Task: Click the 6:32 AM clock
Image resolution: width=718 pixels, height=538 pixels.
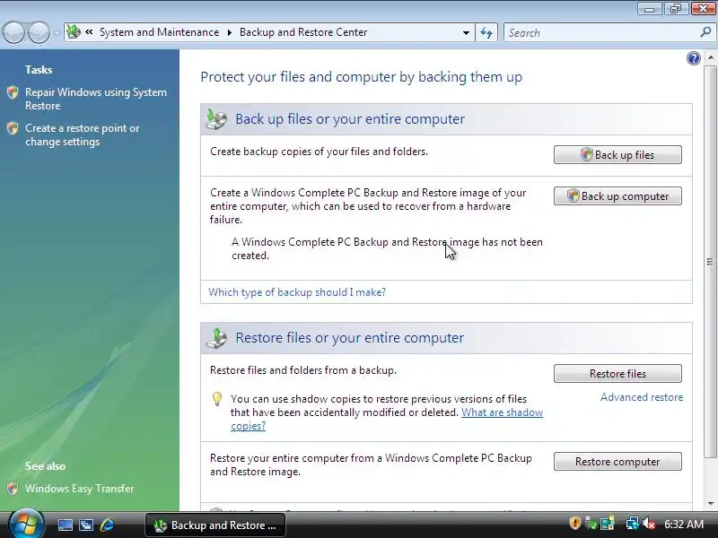Action: click(684, 524)
